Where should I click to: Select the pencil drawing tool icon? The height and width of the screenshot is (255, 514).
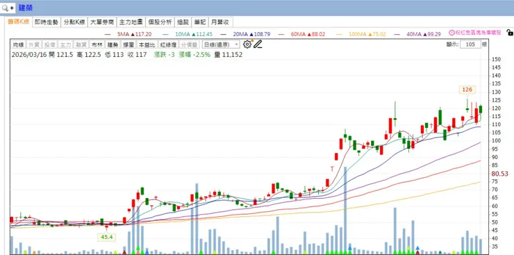point(258,44)
